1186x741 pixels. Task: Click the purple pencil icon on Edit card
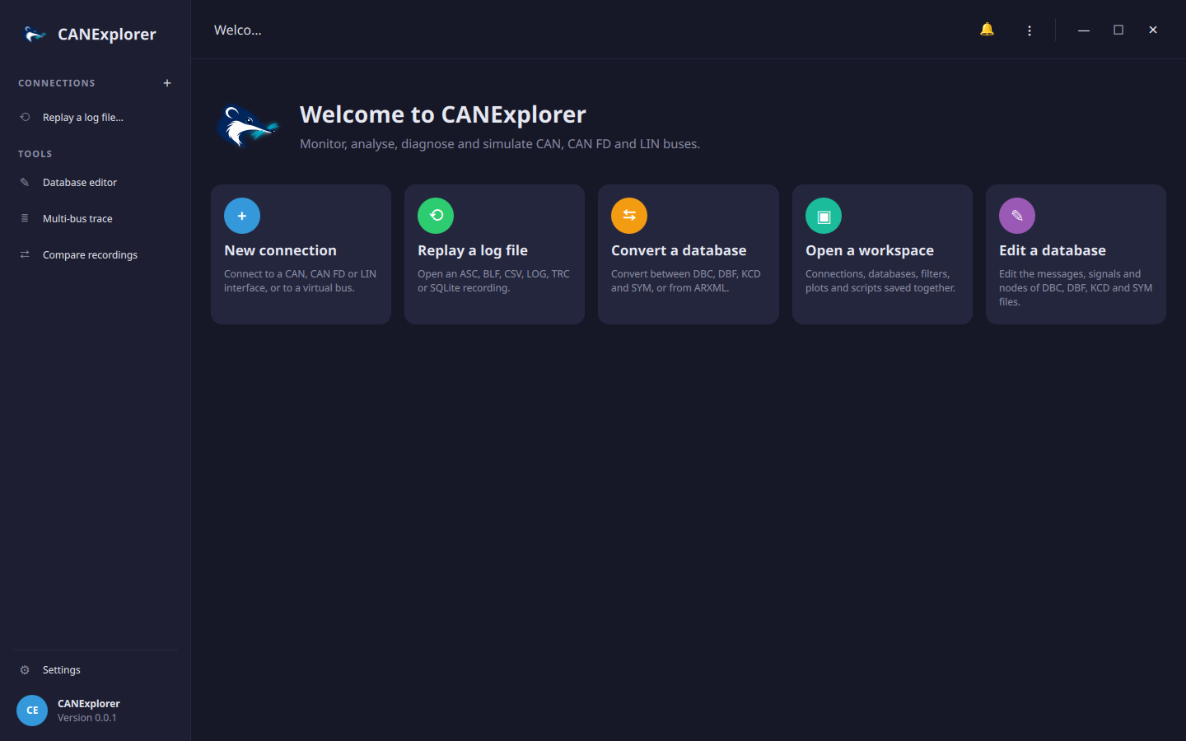point(1017,216)
